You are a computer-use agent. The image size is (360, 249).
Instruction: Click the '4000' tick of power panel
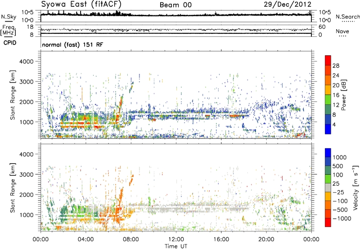click(26, 62)
